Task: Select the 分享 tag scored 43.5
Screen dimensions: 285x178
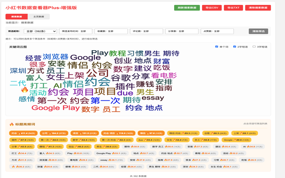Action: (x=22, y=146)
